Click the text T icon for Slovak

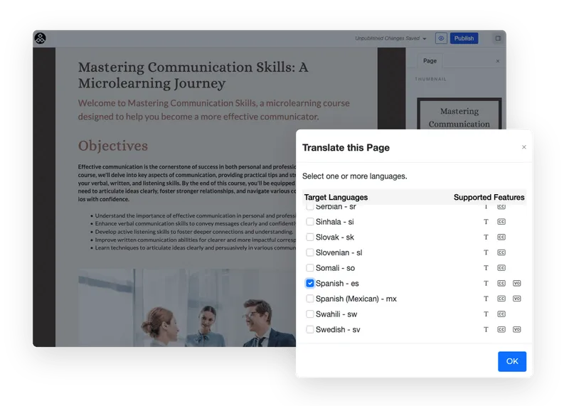486,237
